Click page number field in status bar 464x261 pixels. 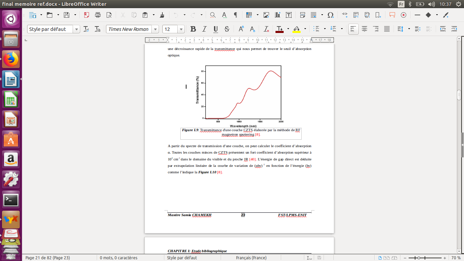click(48, 258)
